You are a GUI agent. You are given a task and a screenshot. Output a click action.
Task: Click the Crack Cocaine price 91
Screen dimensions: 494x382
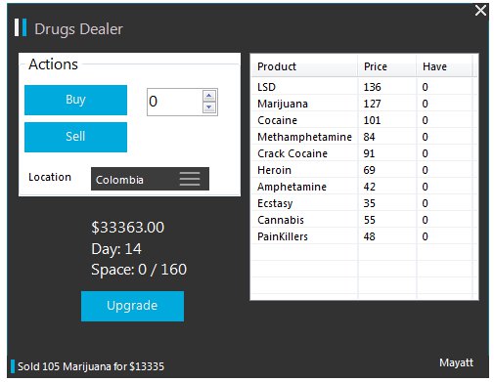pyautogui.click(x=369, y=153)
